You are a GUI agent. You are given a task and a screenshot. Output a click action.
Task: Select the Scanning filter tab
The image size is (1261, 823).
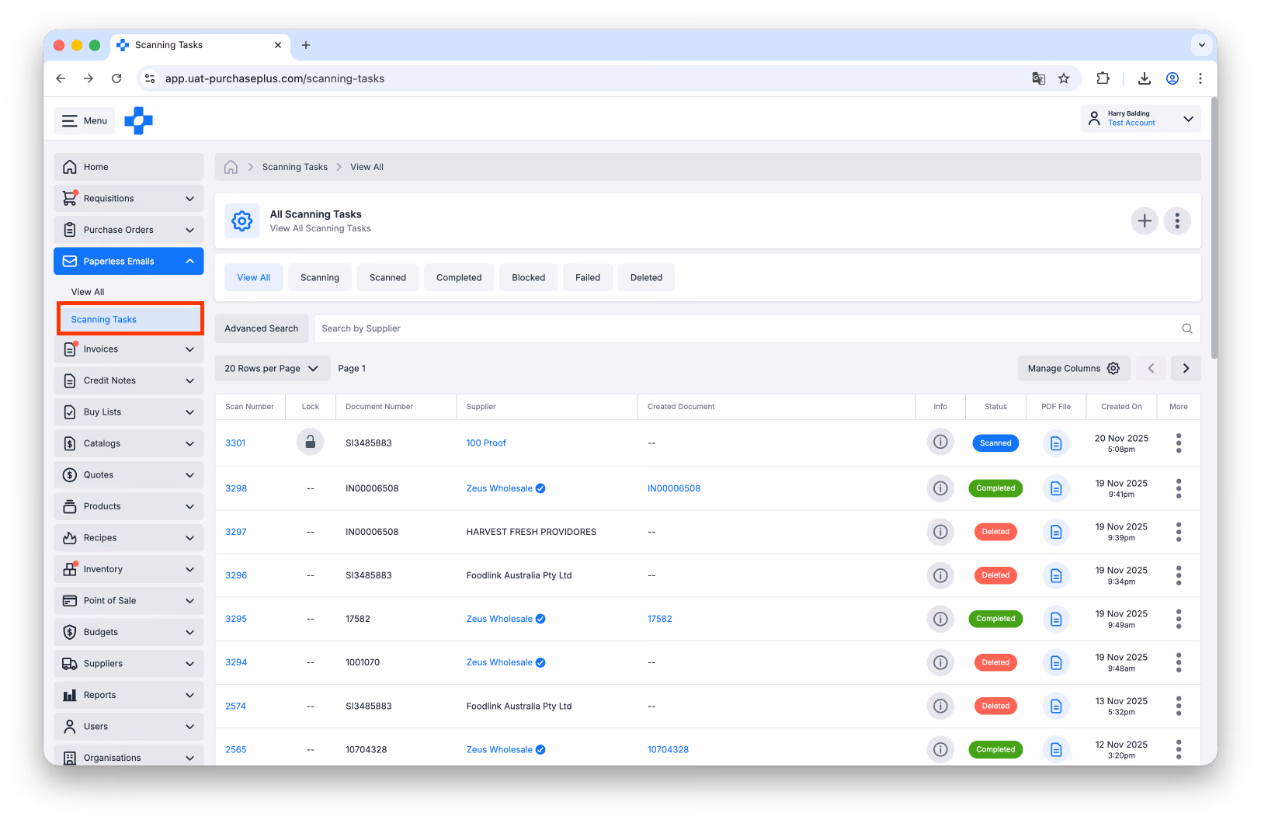[x=320, y=278]
